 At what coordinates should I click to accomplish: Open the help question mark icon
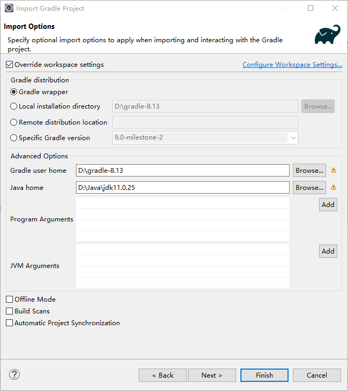14,374
